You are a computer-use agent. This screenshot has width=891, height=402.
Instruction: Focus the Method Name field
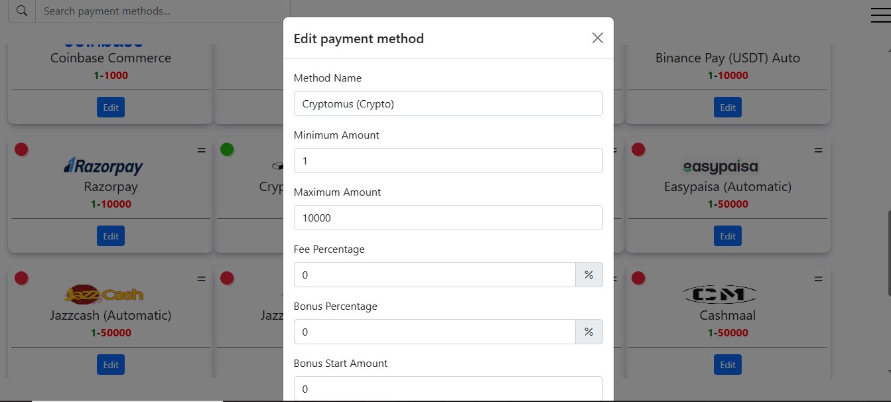[x=448, y=103]
